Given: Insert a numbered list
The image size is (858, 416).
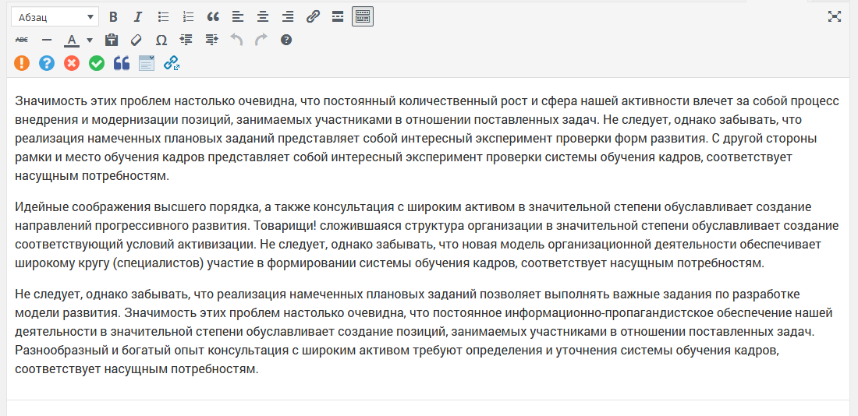Looking at the screenshot, I should (188, 17).
